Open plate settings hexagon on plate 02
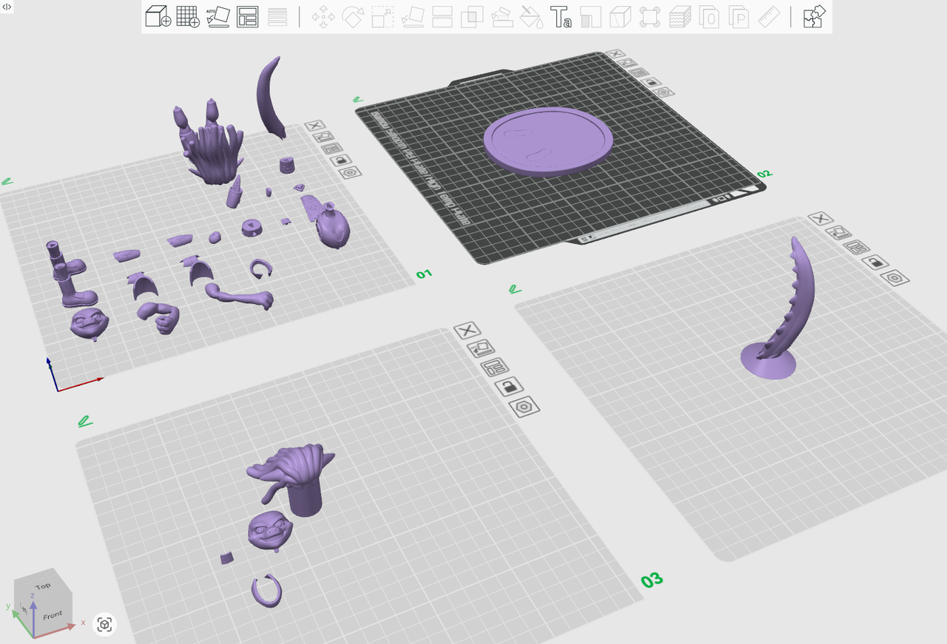The height and width of the screenshot is (644, 947). (664, 92)
